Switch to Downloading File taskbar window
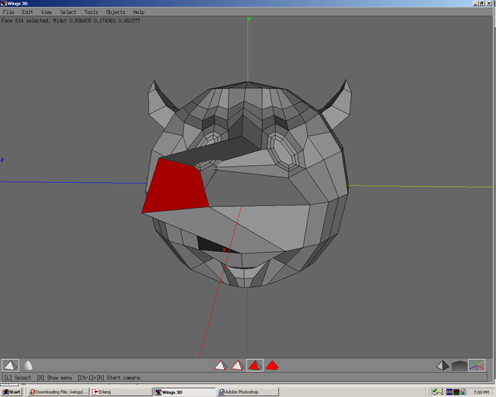The width and height of the screenshot is (496, 397). [58, 392]
